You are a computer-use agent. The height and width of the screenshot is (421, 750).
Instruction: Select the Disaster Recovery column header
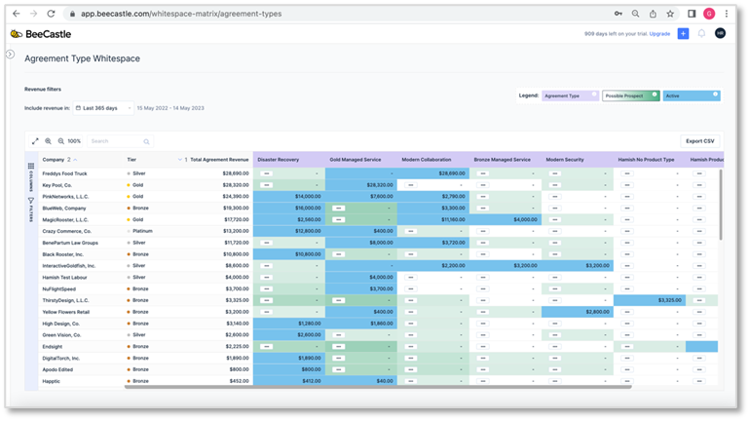tap(278, 160)
